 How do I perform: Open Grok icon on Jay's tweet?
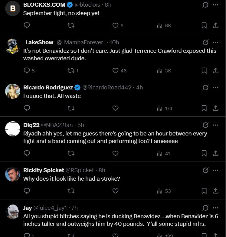[205, 208]
